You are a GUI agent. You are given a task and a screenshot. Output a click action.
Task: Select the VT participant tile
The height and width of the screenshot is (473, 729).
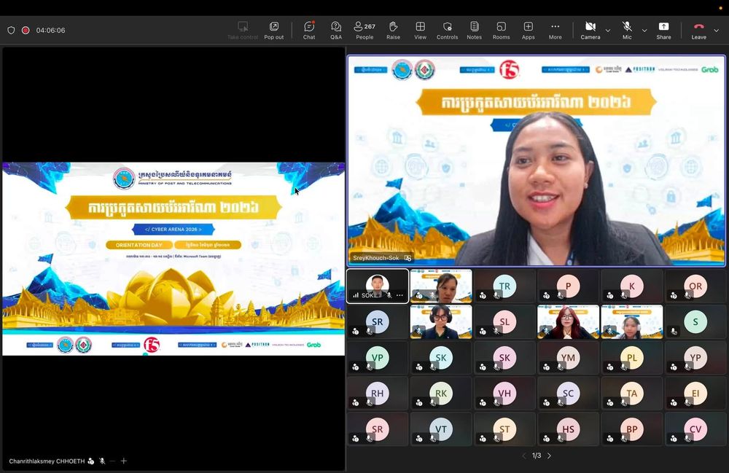(441, 429)
